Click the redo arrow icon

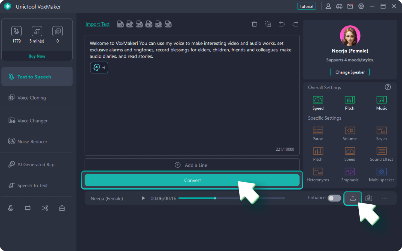click(x=295, y=24)
